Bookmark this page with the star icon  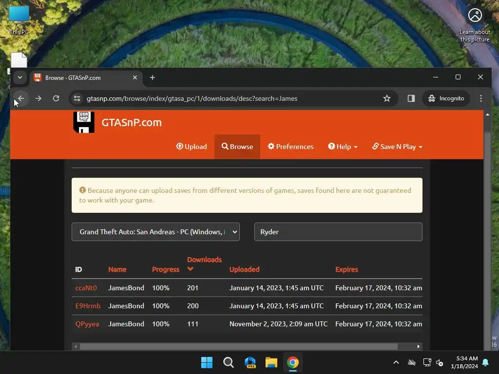point(386,98)
